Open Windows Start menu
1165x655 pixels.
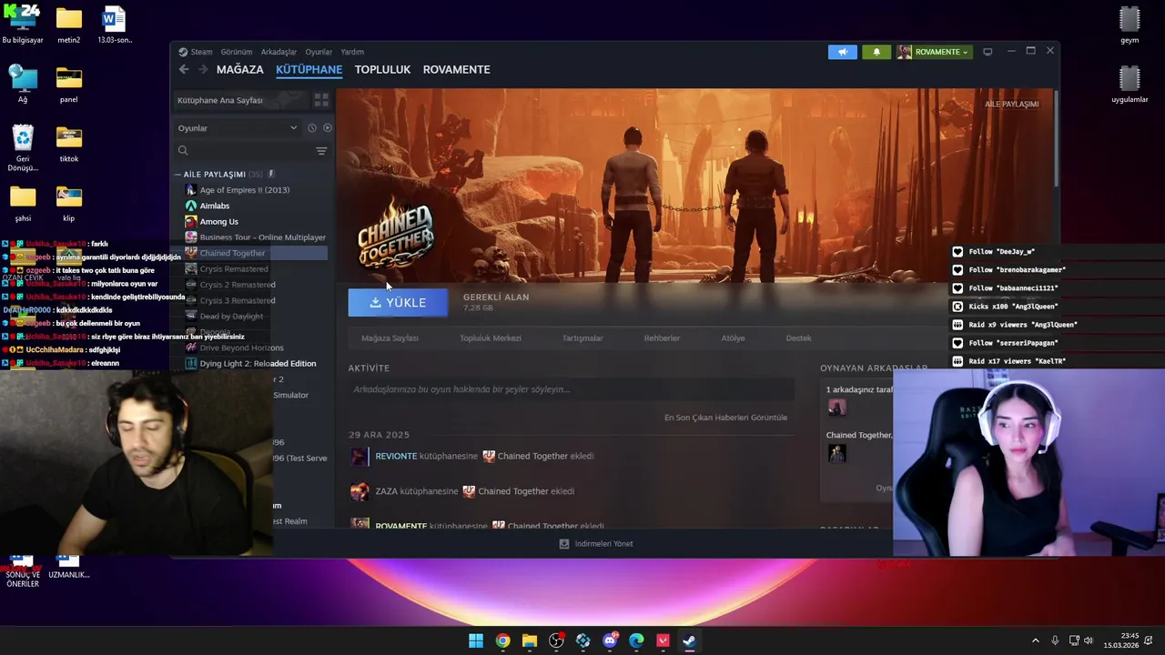(476, 640)
